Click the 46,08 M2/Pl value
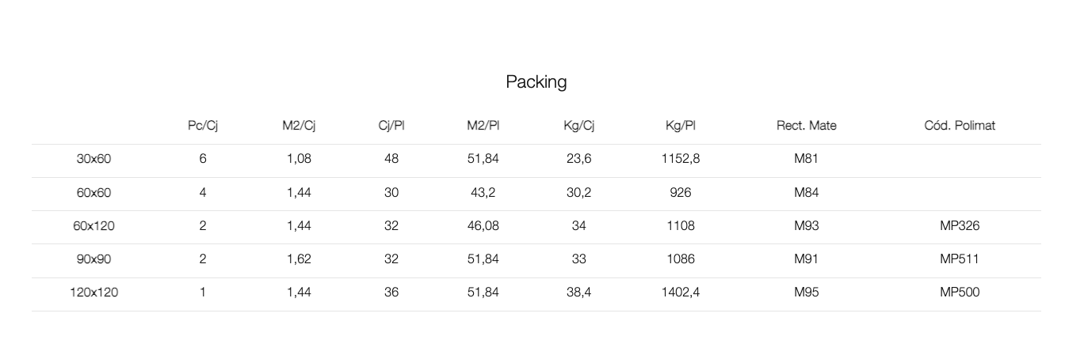Image resolution: width=1084 pixels, height=351 pixels. coord(483,225)
